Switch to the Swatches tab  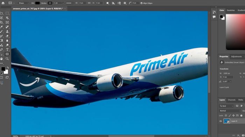click(231, 10)
